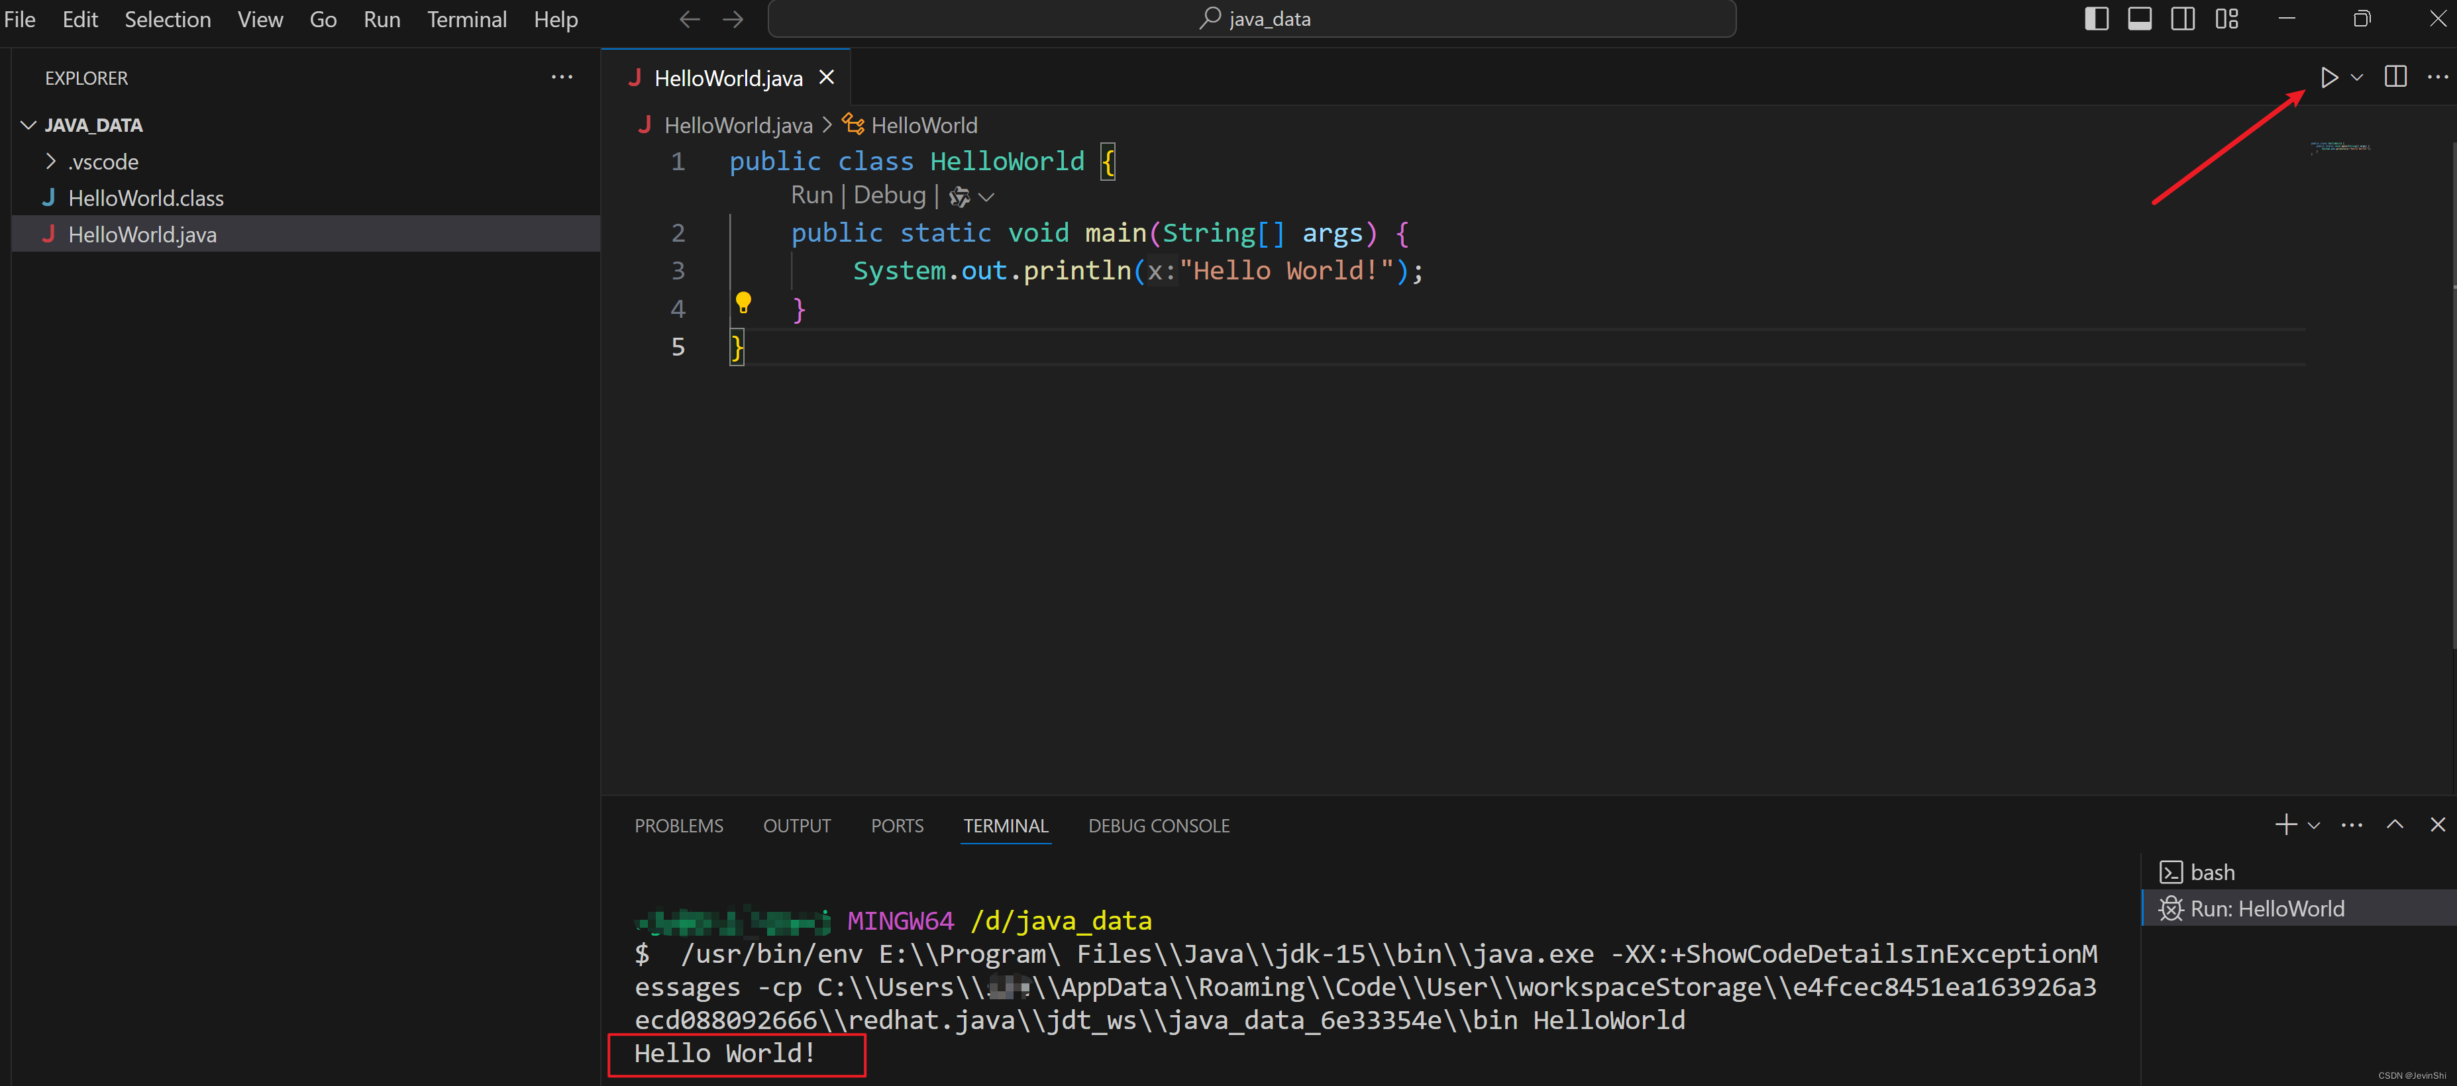2457x1086 pixels.
Task: Toggle secondary side bar visibility
Action: tap(2182, 19)
